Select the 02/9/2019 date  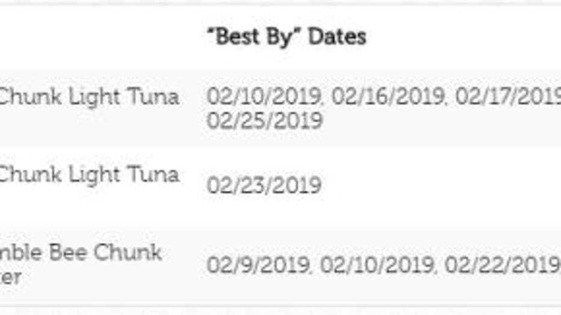coord(258,265)
